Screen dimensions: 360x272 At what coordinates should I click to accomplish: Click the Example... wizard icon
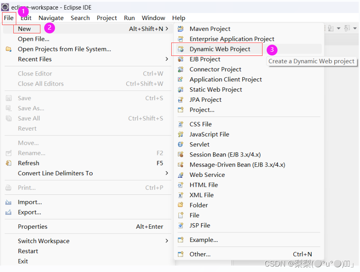(181, 240)
